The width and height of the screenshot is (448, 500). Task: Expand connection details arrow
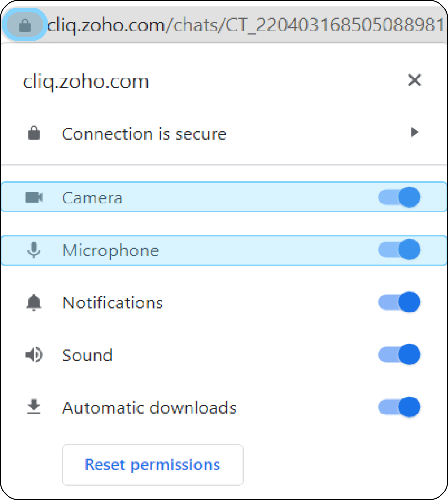(415, 132)
